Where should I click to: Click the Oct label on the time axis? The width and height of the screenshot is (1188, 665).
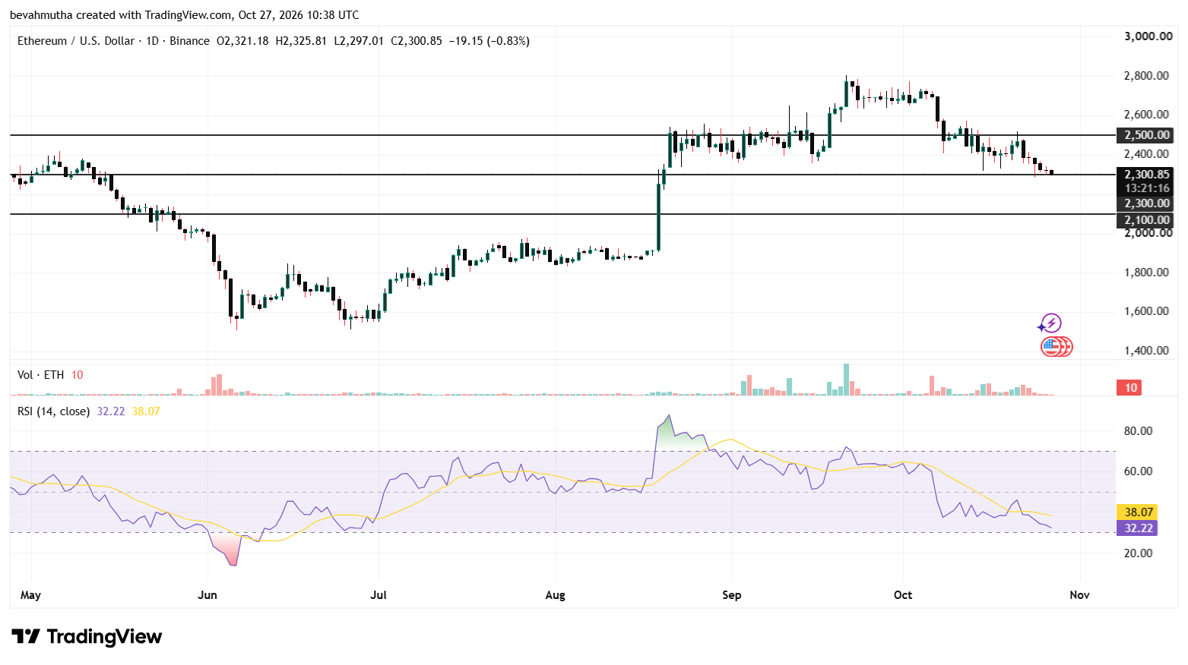[903, 595]
